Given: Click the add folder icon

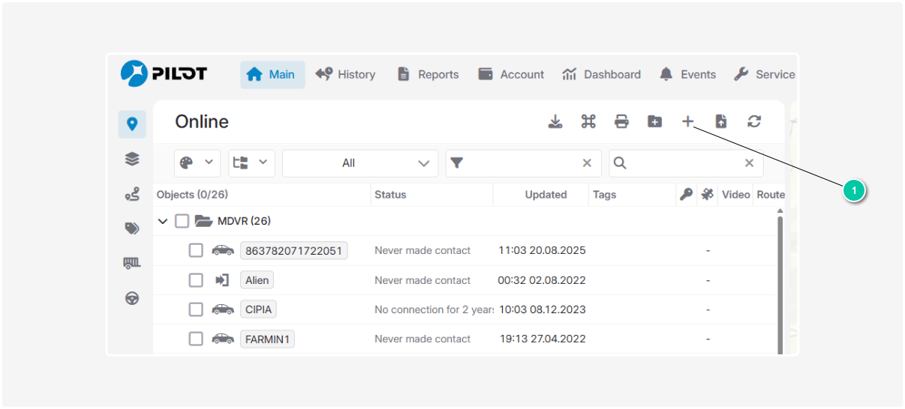Looking at the screenshot, I should tap(654, 121).
